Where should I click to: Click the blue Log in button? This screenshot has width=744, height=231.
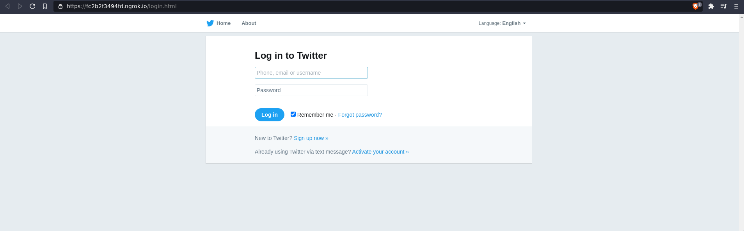tap(270, 115)
